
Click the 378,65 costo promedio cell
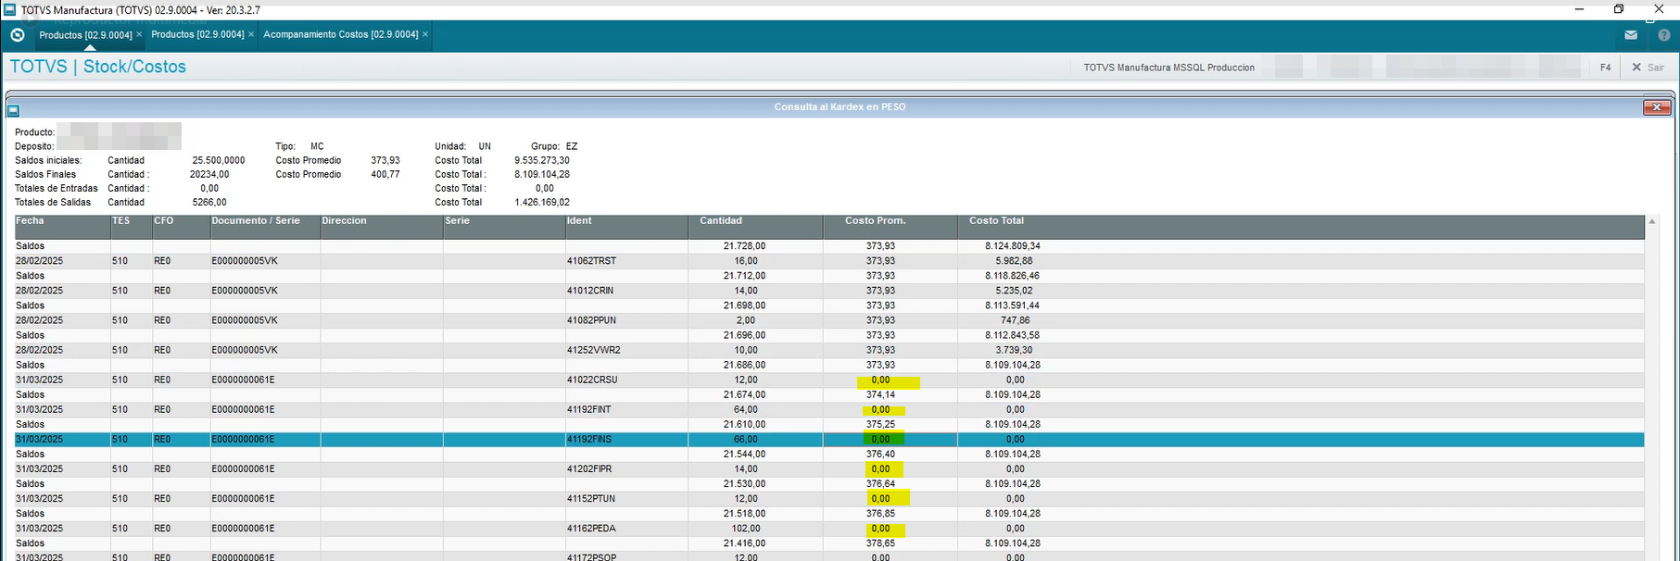pyautogui.click(x=880, y=543)
